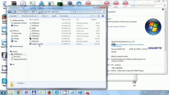Open floppy disk icon on taskbar
Image resolution: width=169 pixels, height=95 pixels.
[x=34, y=93]
